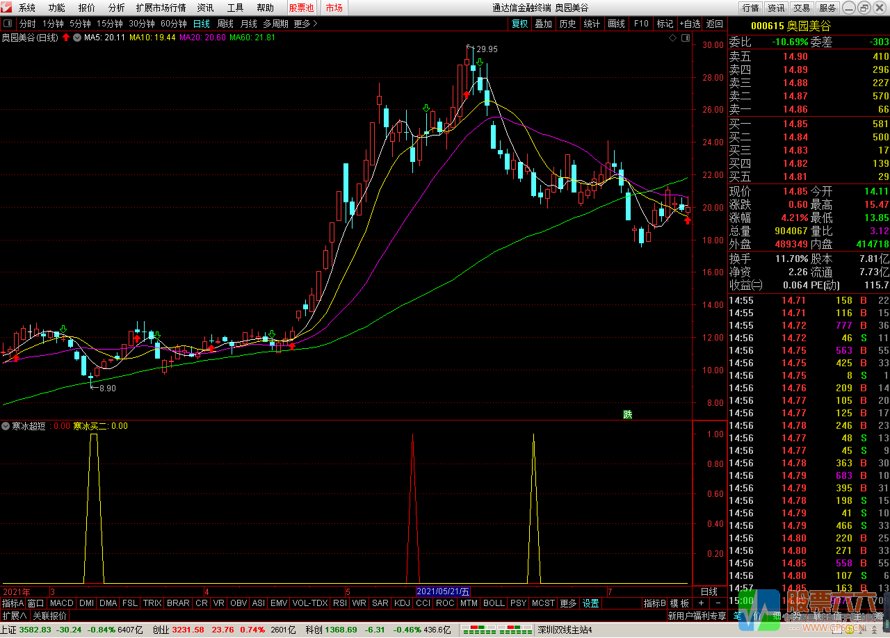Click the 叠加 toolbar button
The image size is (890, 638).
(x=543, y=24)
